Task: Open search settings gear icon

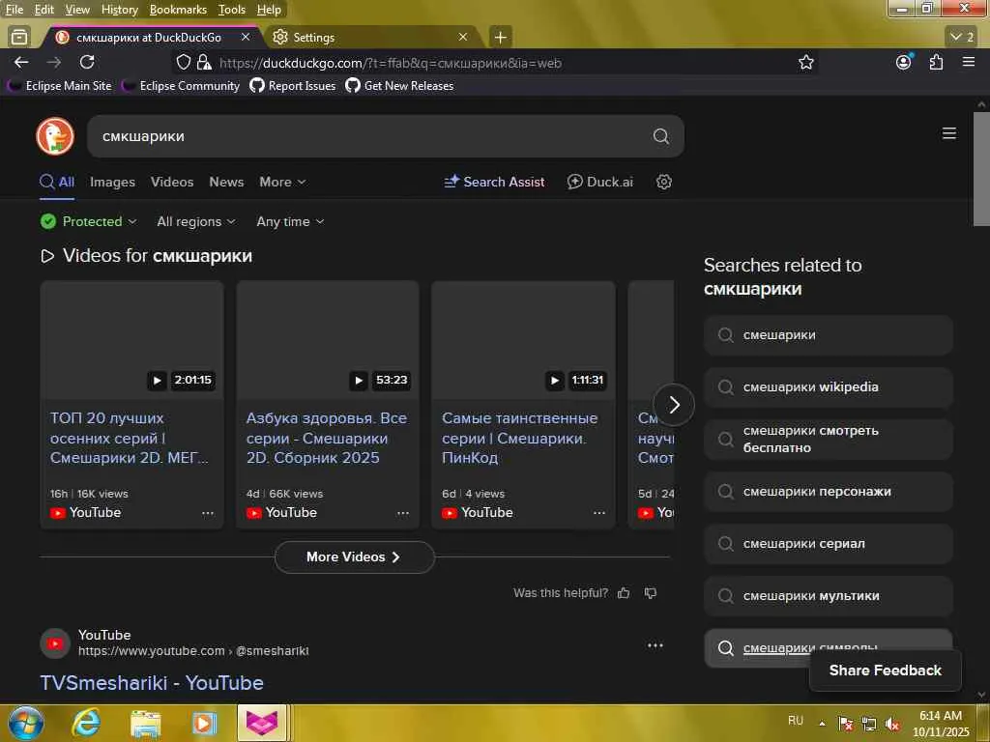Action: click(663, 182)
